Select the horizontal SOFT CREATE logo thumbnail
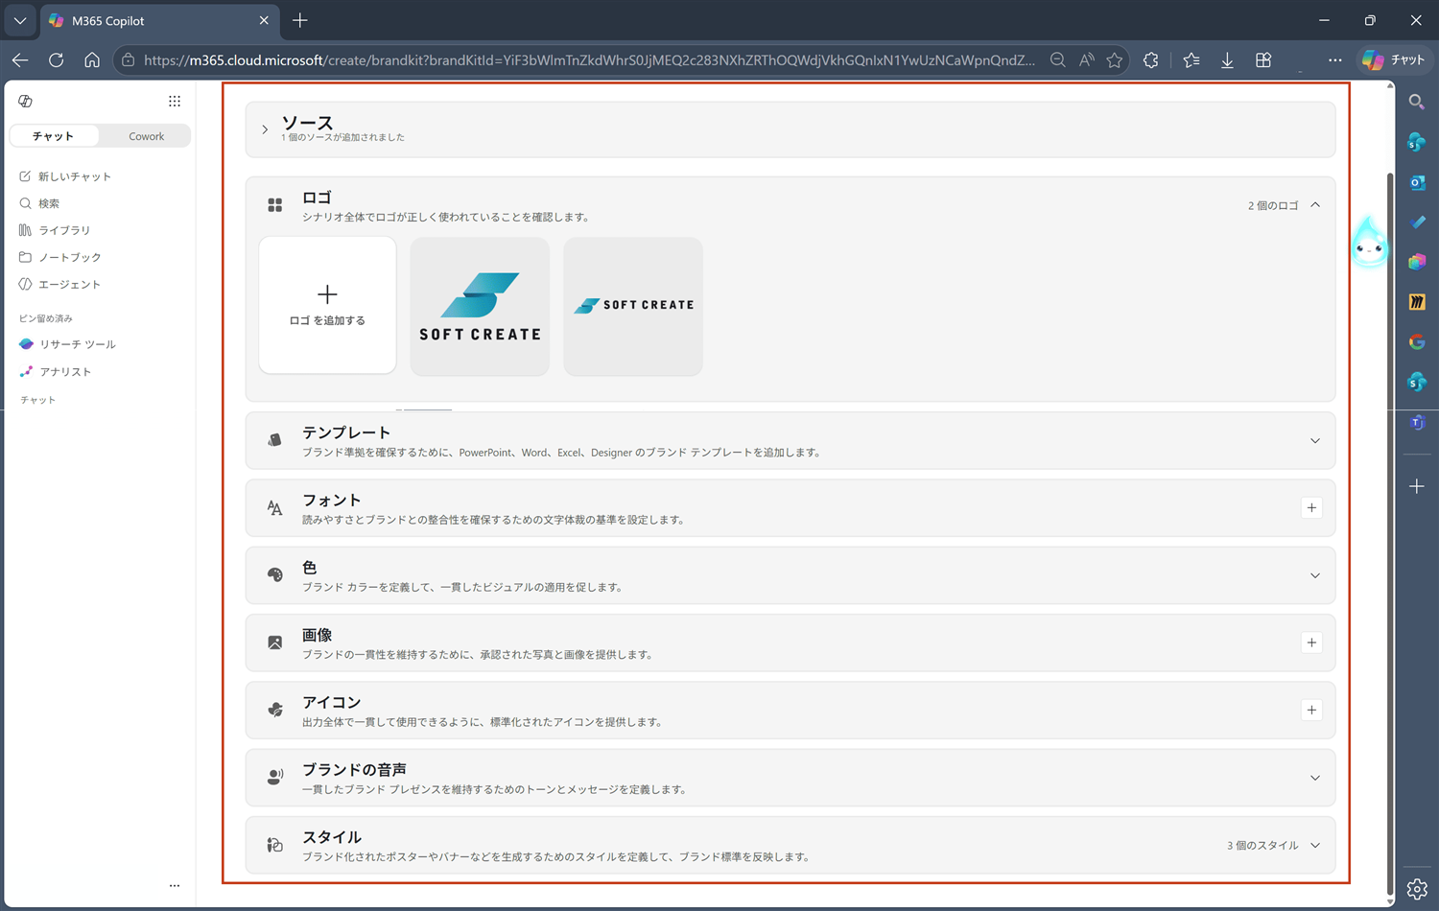 coord(633,306)
